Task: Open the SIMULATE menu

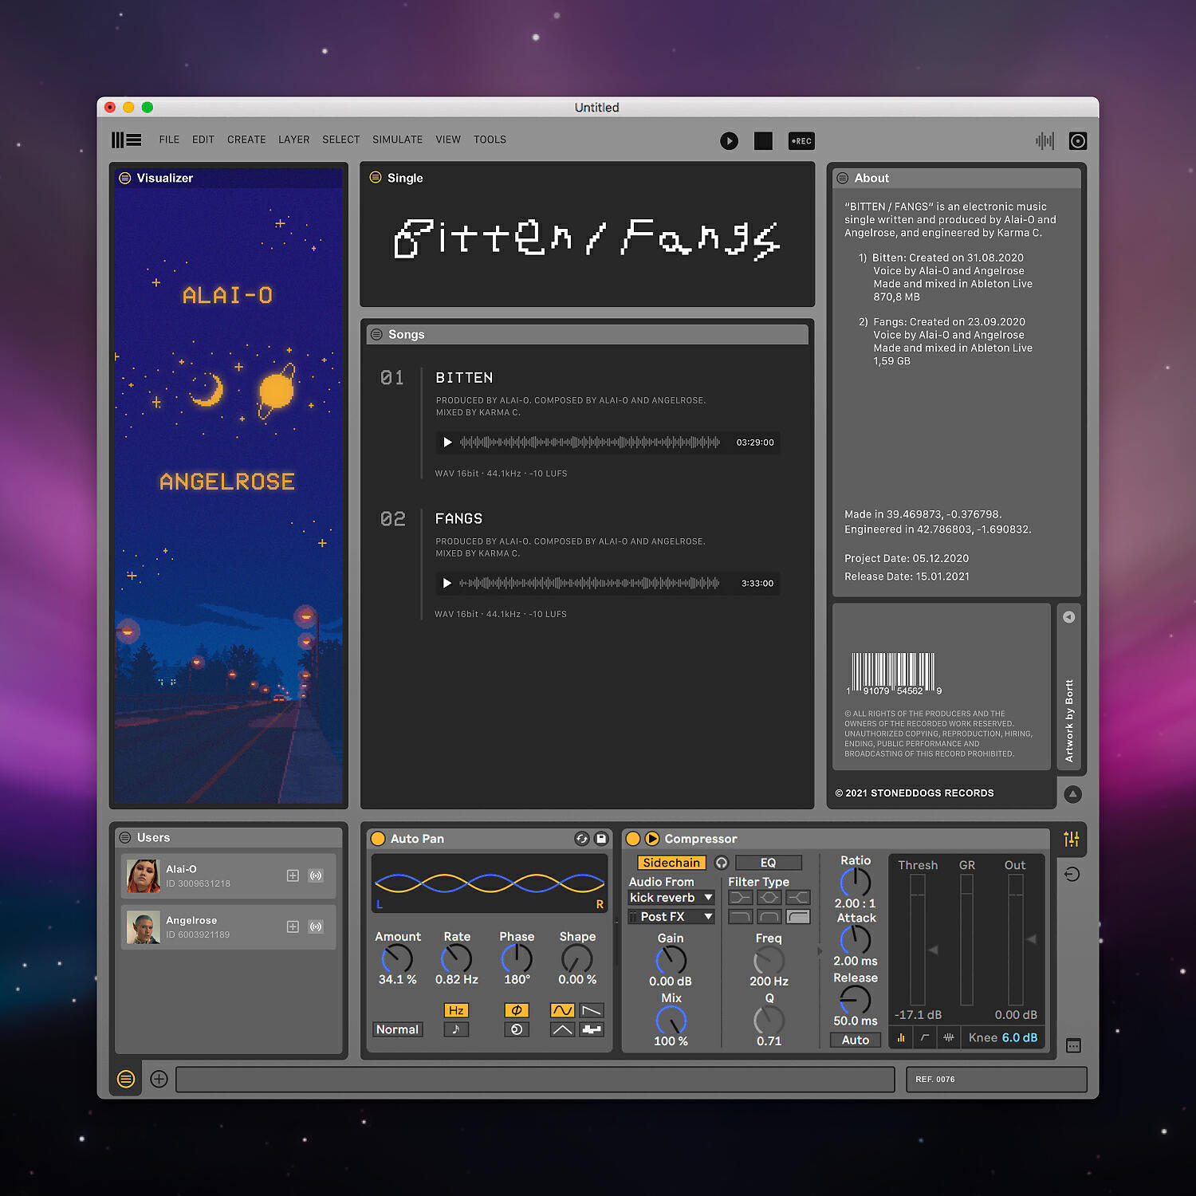Action: coord(397,140)
